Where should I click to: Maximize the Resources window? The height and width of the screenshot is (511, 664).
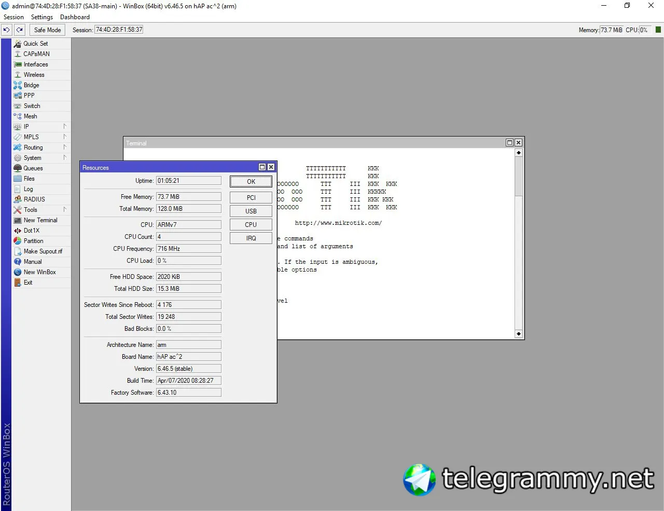[x=262, y=167]
